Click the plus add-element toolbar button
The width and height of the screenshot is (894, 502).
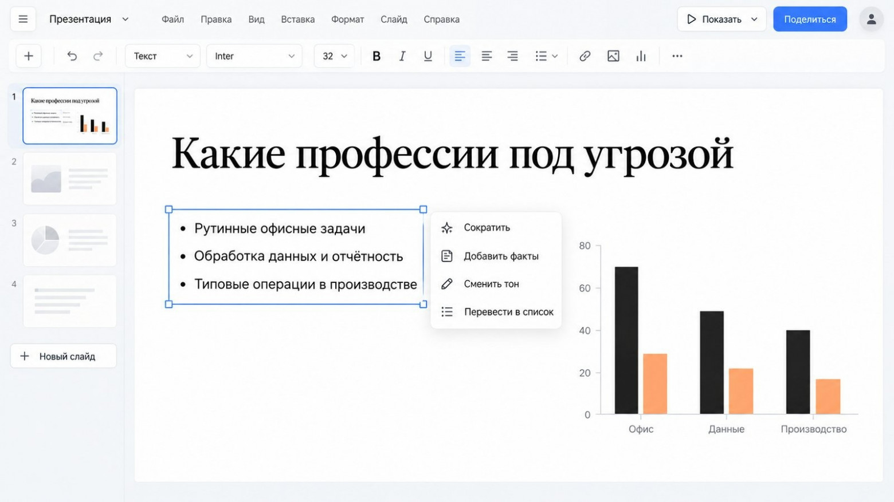tap(29, 56)
